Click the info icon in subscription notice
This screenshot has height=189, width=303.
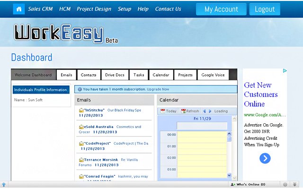[80, 89]
